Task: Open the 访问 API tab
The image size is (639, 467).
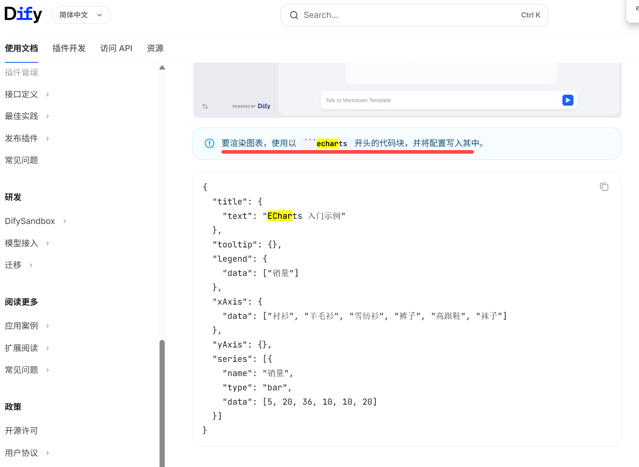Action: (116, 48)
